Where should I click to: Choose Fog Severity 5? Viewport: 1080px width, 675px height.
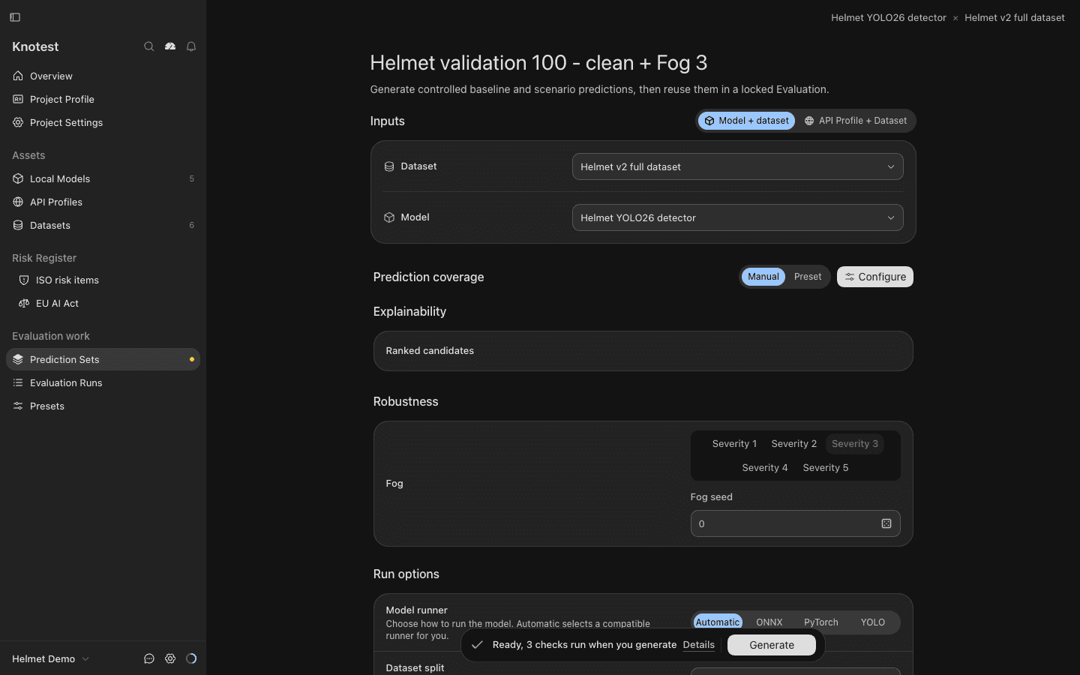826,468
